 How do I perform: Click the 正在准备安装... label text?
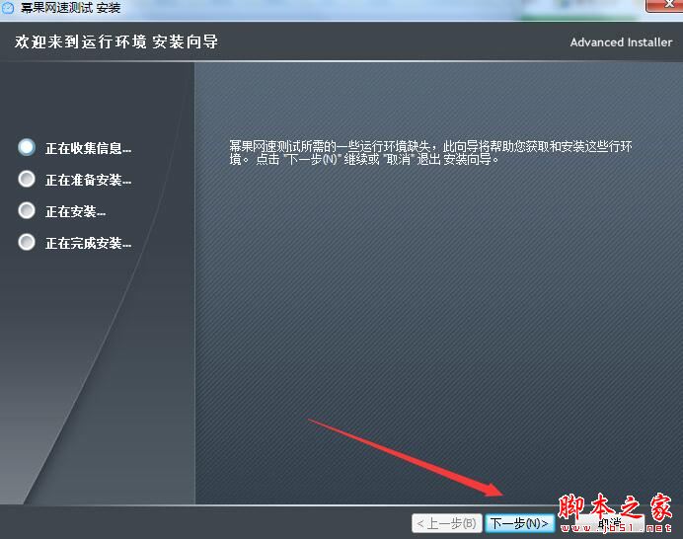pos(89,180)
